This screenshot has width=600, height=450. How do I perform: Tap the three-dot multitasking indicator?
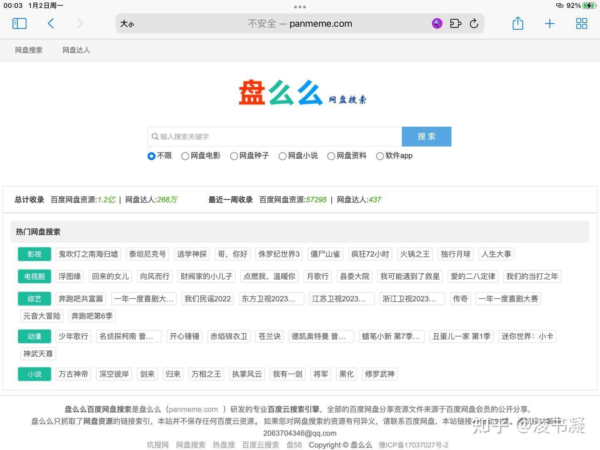pos(300,7)
